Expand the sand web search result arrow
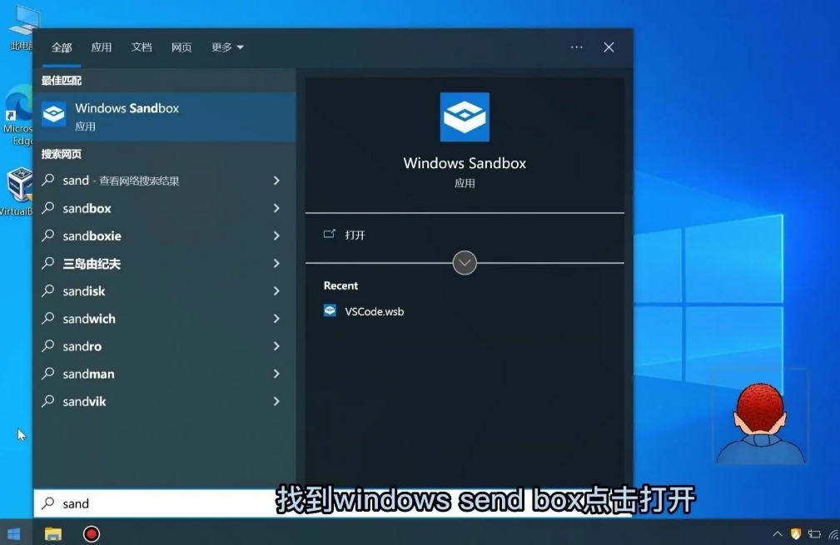The height and width of the screenshot is (545, 840). [x=276, y=181]
